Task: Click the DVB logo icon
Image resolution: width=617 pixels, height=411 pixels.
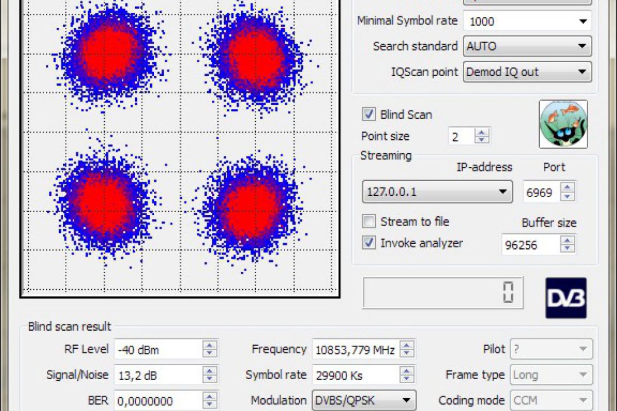Action: 566,298
